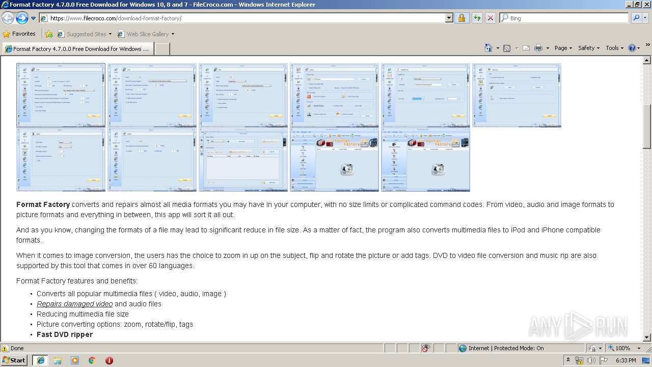Viewport: 652px width, 367px height.
Task: Click into the Bing search box
Action: tap(564, 18)
